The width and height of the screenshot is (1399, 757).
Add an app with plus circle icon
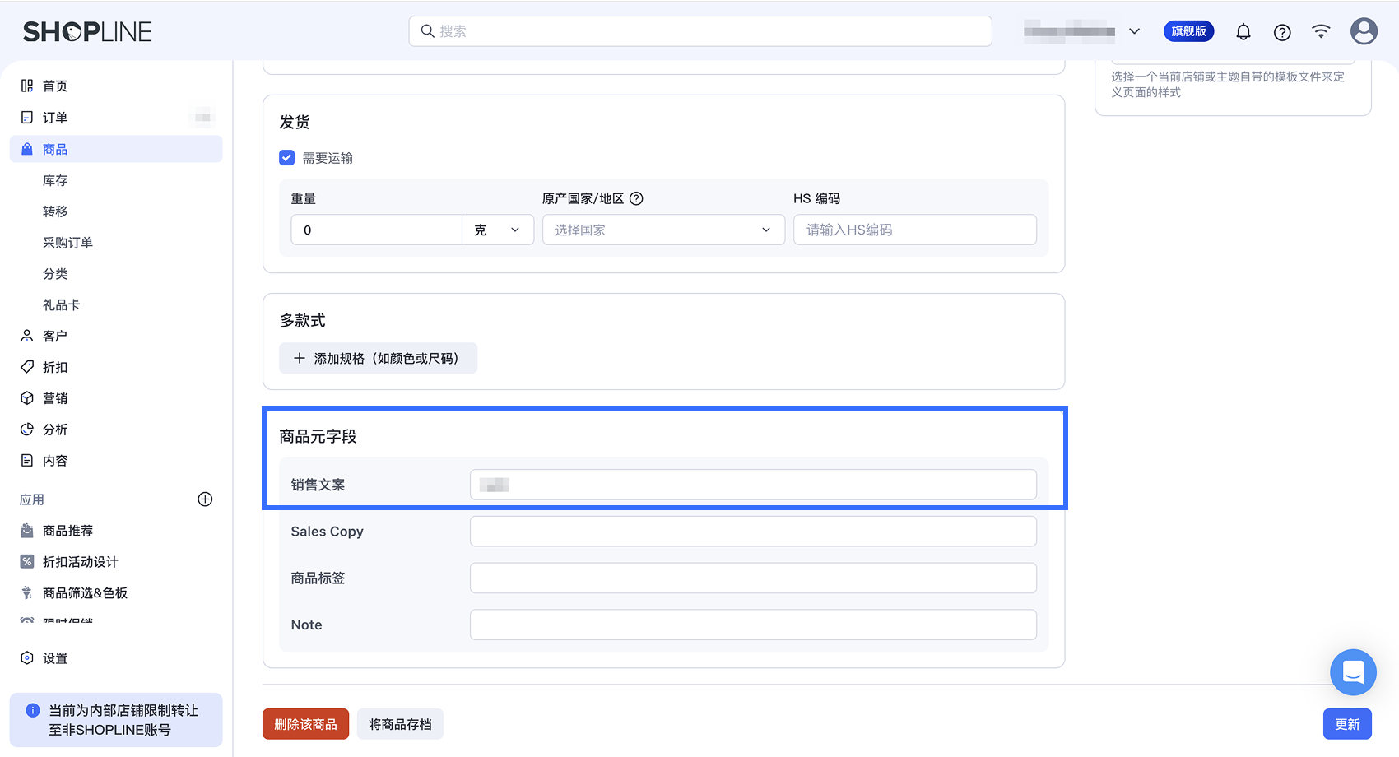coord(206,499)
